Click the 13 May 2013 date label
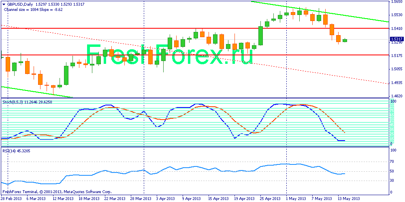The width and height of the screenshot is (405, 202). [x=350, y=198]
